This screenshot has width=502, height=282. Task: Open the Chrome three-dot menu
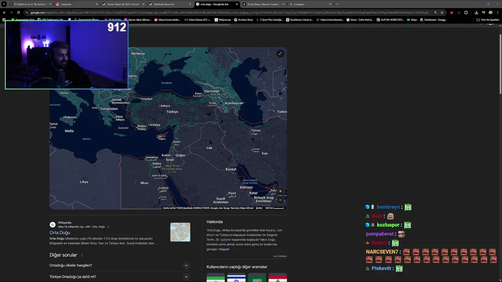click(497, 13)
